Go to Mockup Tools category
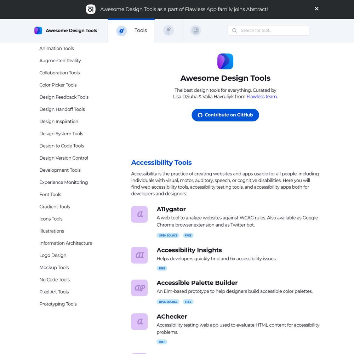354x354 pixels. pos(54,268)
